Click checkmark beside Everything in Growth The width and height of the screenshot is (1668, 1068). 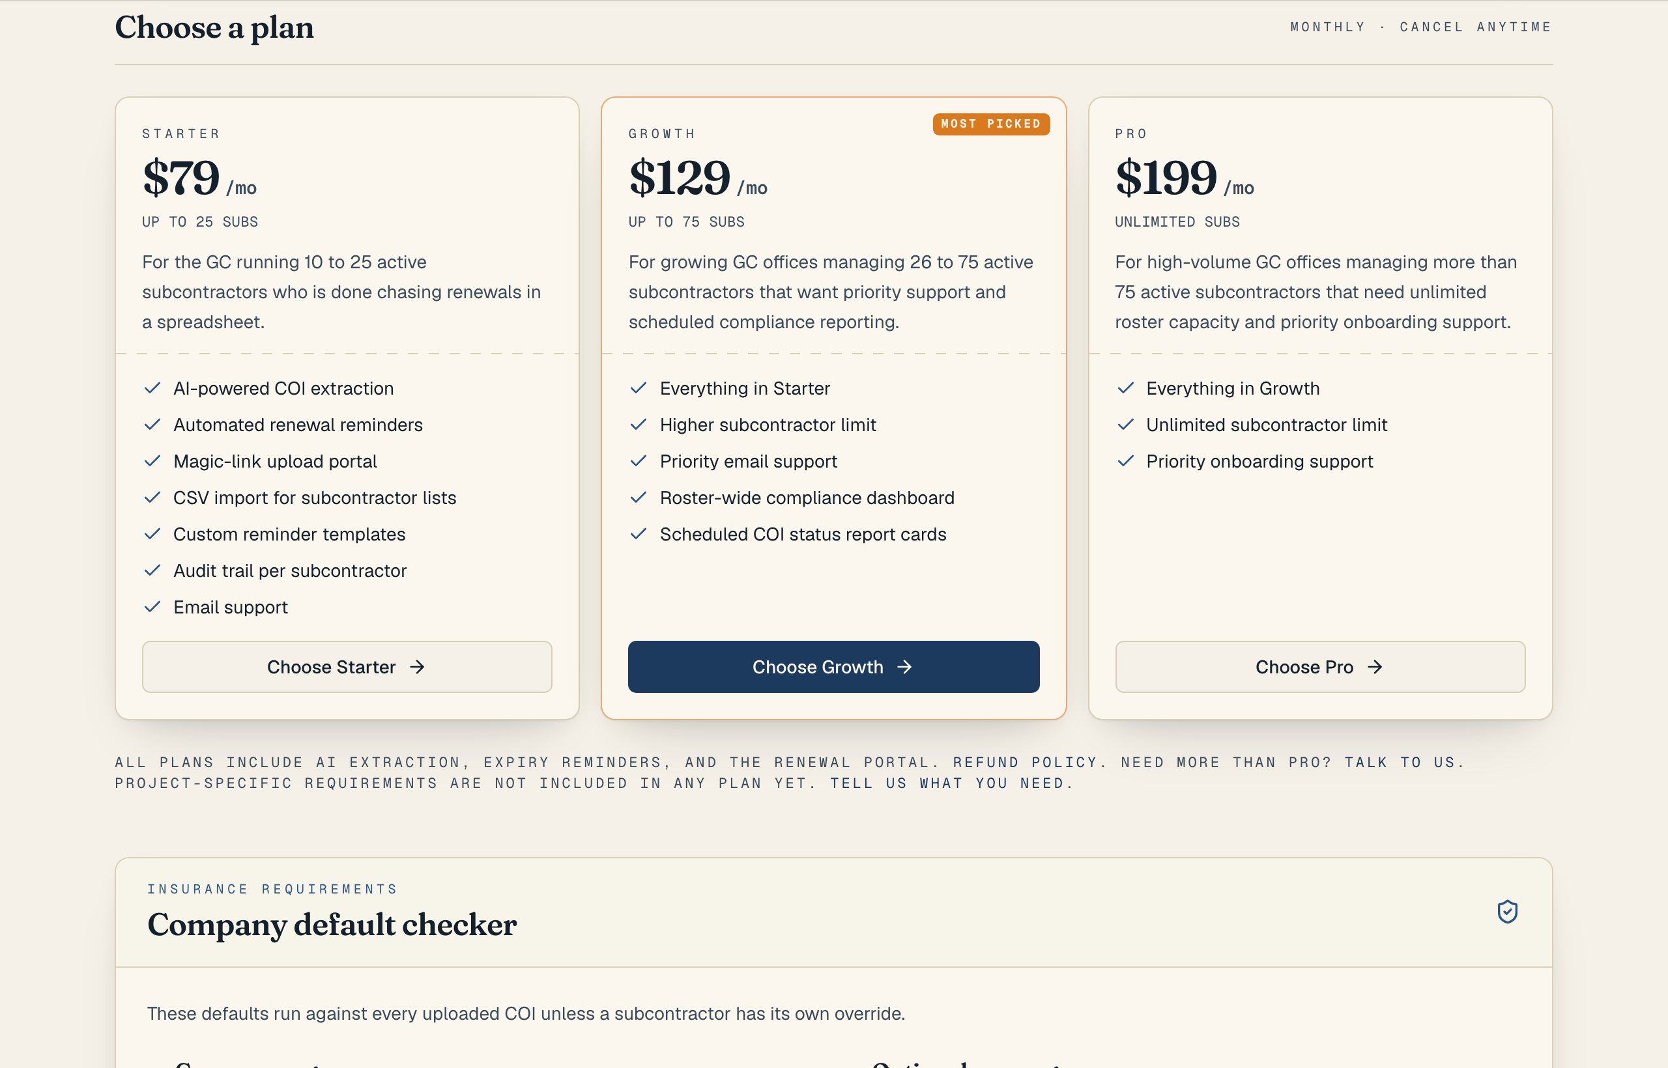pos(1125,388)
